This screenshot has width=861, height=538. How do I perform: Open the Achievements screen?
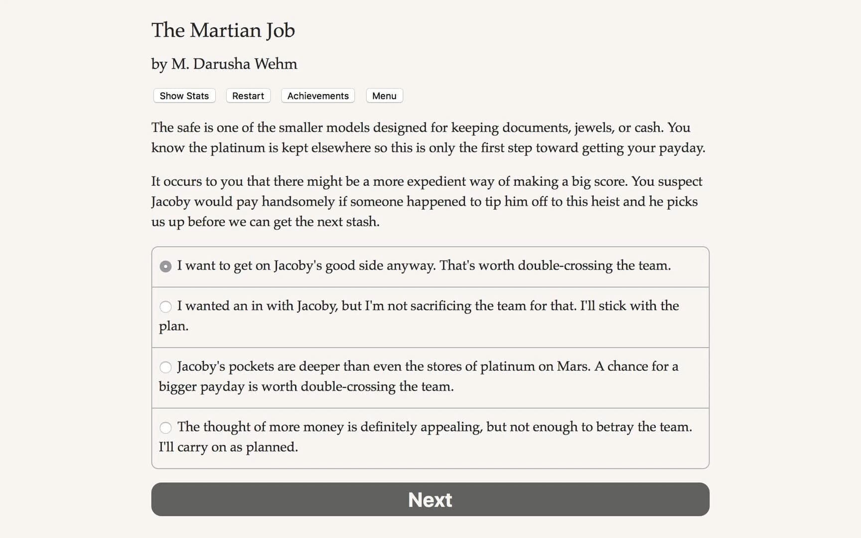pos(317,96)
